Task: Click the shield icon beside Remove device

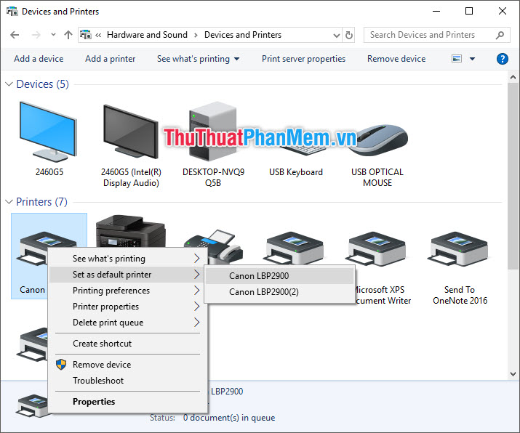Action: 61,365
